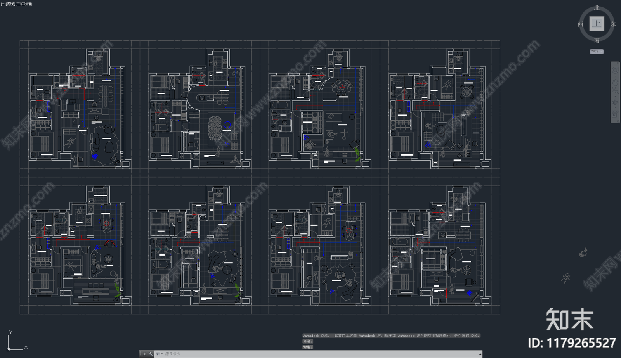This screenshot has width=621, height=358.
Task: Rotate the view to north 北 on the ViewCube
Action: 597,8
